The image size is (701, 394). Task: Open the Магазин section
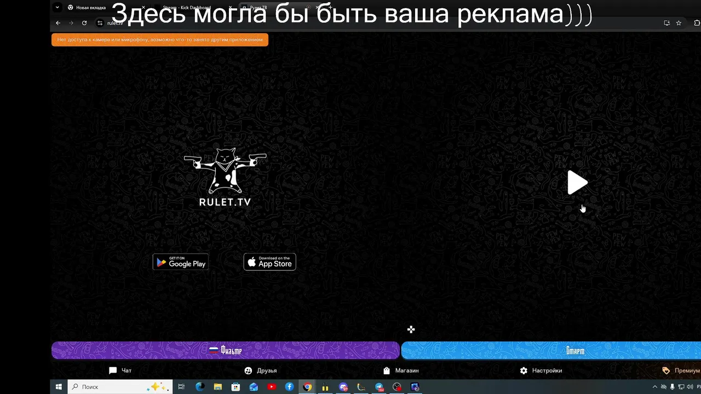pos(401,370)
